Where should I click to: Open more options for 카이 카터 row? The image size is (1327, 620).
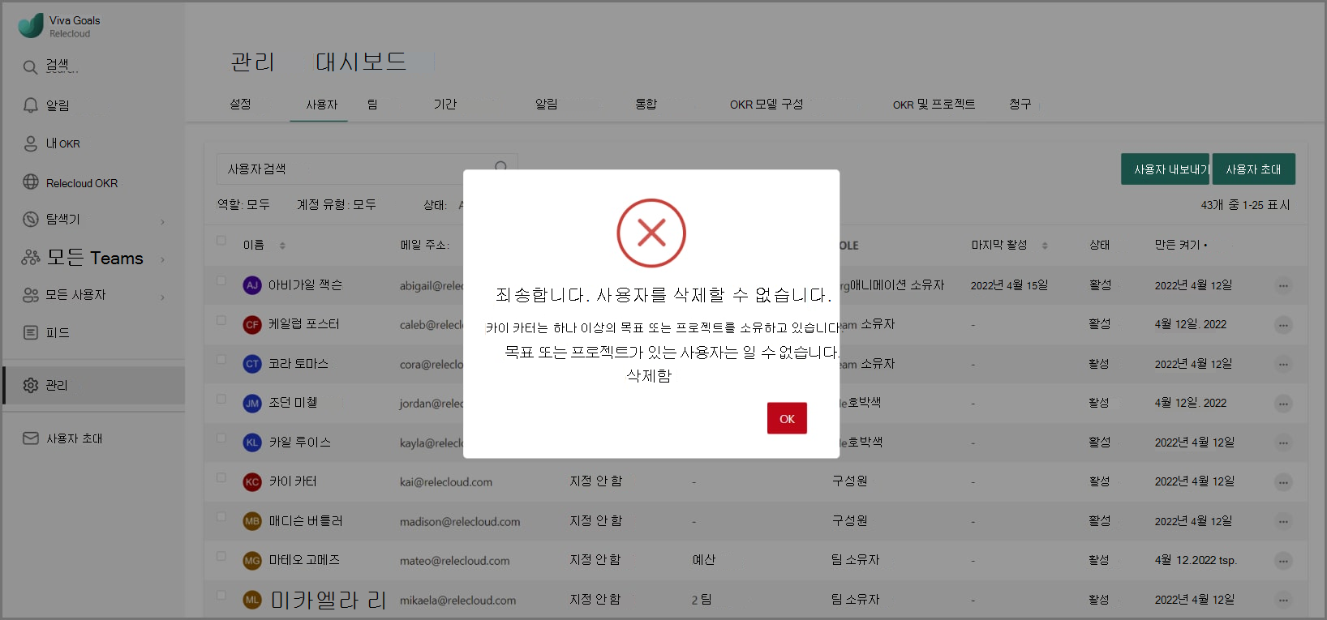pos(1283,482)
